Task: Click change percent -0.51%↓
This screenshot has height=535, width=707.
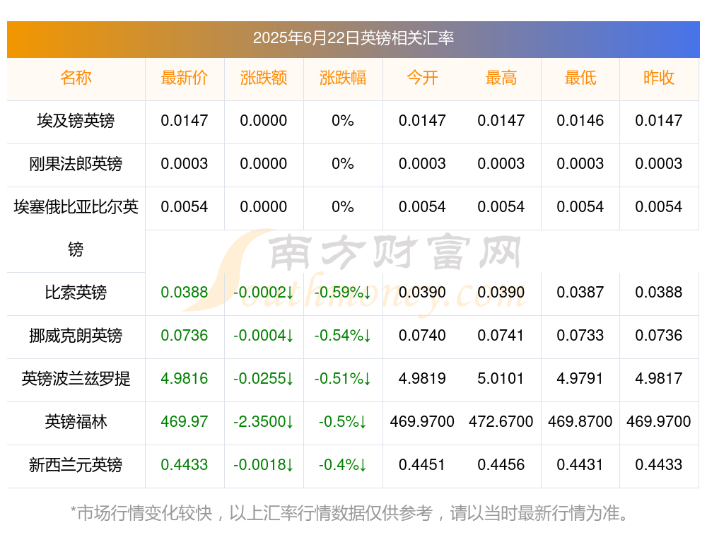Action: click(343, 379)
